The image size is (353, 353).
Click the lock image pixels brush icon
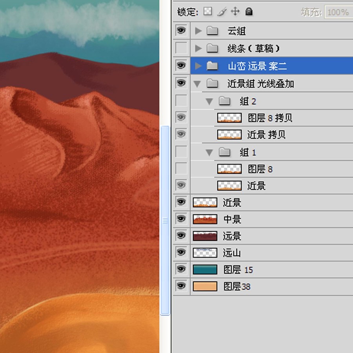[222, 11]
